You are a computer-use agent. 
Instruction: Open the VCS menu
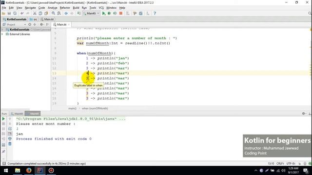click(101, 8)
